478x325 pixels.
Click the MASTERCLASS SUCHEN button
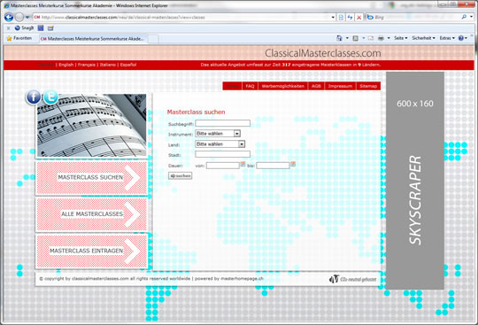(92, 178)
